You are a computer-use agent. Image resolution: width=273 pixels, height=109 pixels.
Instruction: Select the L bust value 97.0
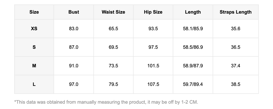coord(74,84)
